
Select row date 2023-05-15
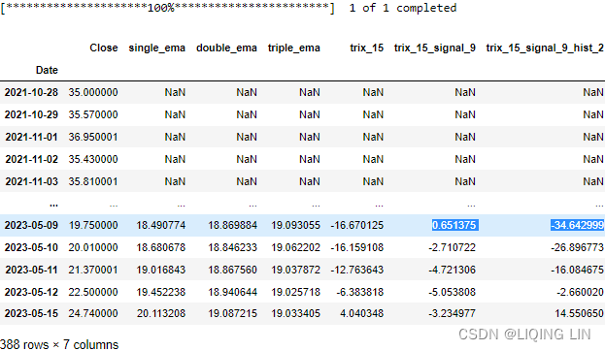31,313
